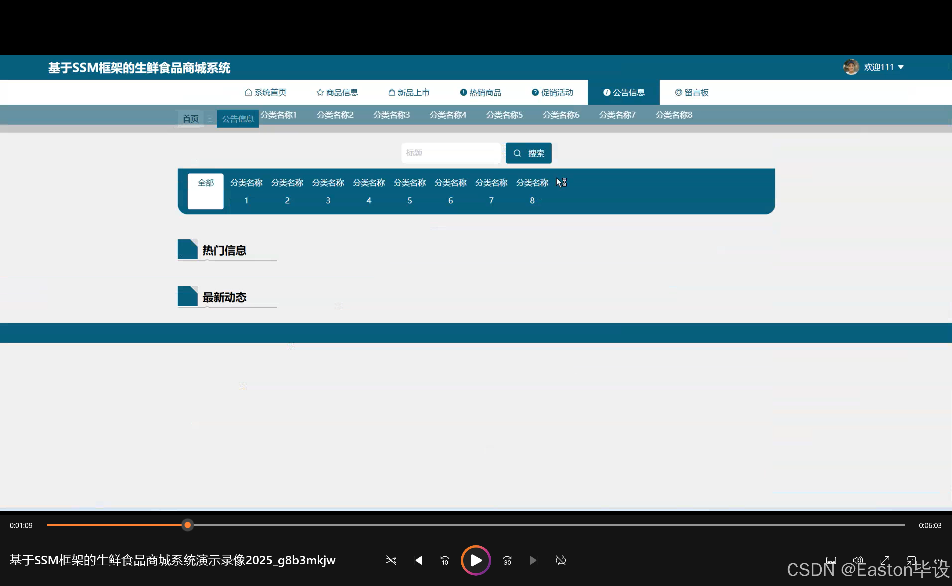The image size is (952, 586).
Task: Skip forward 30 seconds
Action: pyautogui.click(x=507, y=560)
